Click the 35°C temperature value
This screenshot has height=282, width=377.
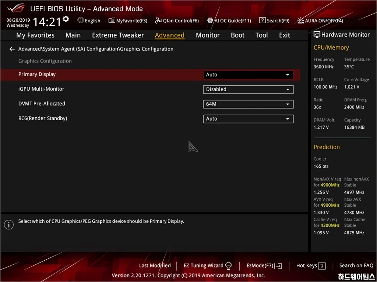coord(349,67)
